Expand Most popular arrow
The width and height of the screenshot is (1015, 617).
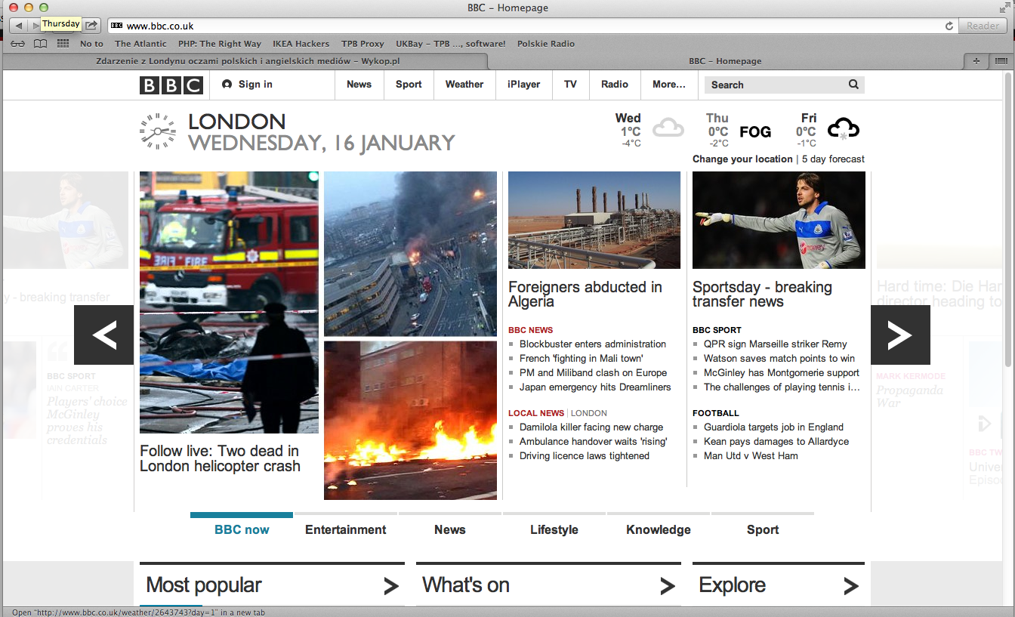391,586
